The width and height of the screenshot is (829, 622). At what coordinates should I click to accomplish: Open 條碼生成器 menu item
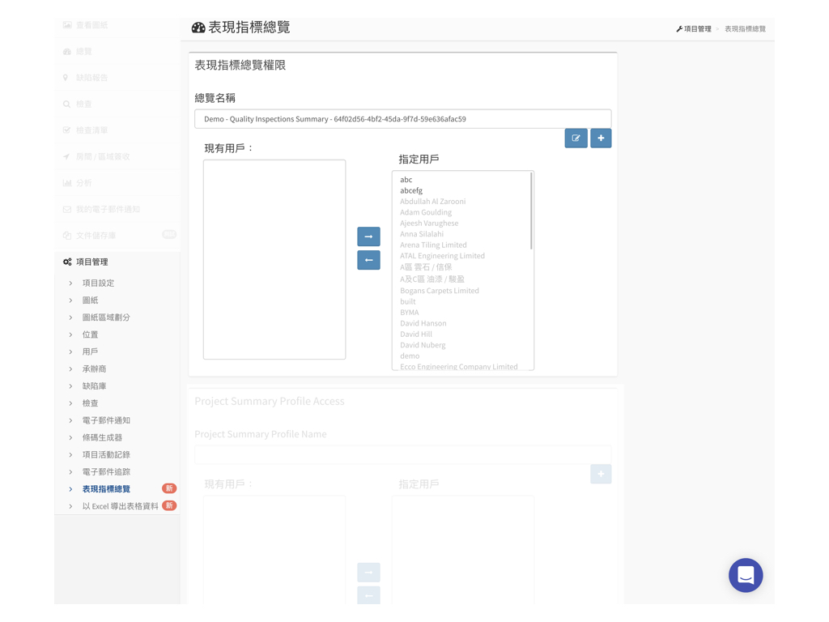point(102,437)
